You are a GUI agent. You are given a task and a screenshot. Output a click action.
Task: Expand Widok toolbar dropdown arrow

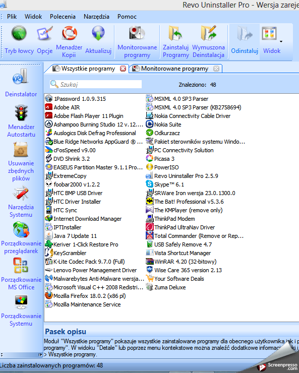281,41
